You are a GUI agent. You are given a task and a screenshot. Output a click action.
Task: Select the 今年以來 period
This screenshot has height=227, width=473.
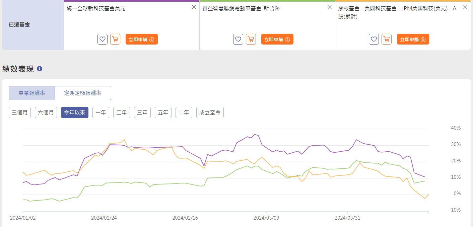click(x=75, y=112)
